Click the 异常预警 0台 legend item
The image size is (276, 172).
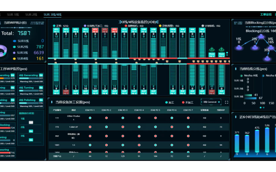(169, 26)
